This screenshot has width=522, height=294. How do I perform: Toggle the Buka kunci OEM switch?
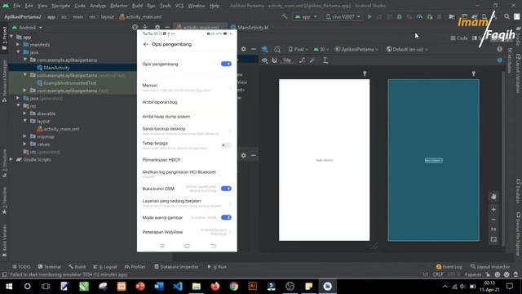click(226, 189)
